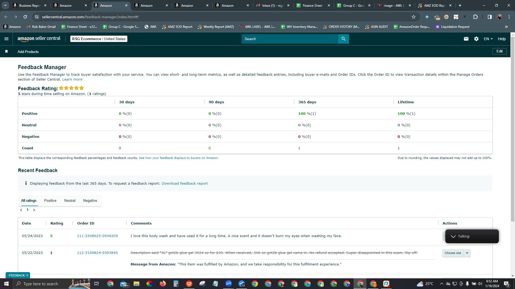Click the Download feedback report link
This screenshot has width=515, height=289.
(x=185, y=184)
